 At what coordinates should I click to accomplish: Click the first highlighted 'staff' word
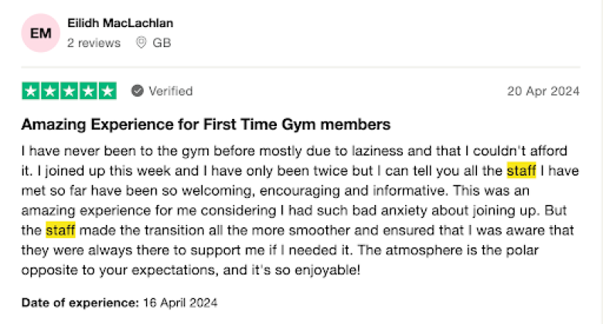click(522, 170)
